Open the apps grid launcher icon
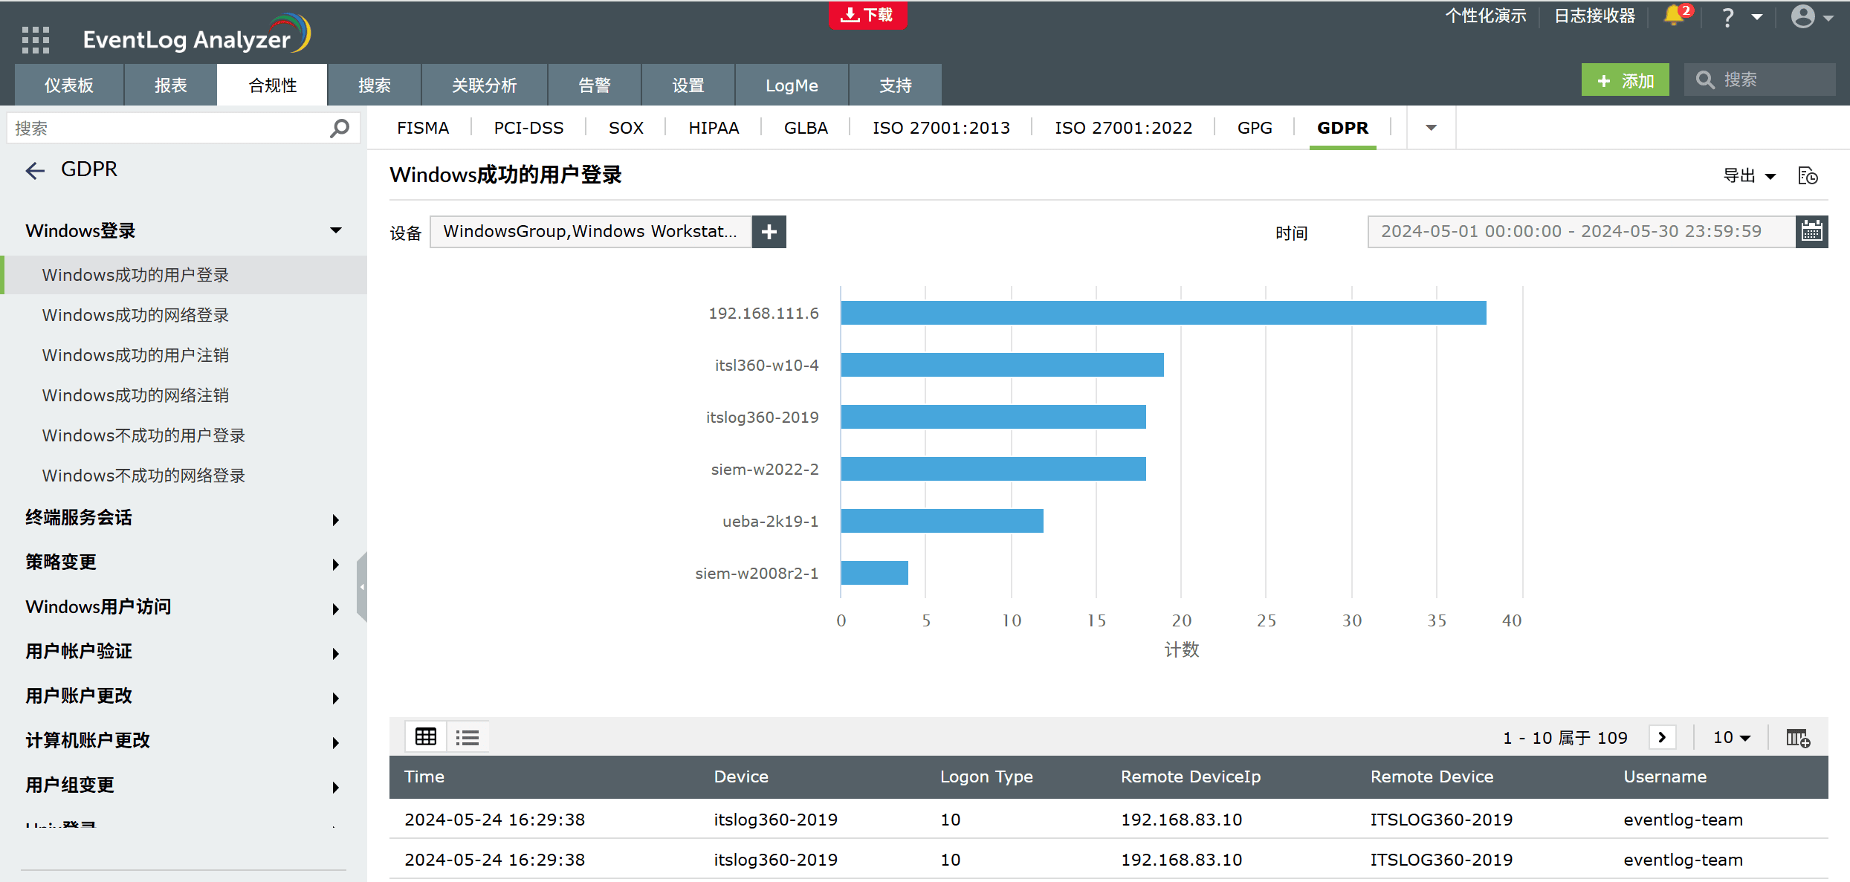1850x882 pixels. pyautogui.click(x=35, y=39)
